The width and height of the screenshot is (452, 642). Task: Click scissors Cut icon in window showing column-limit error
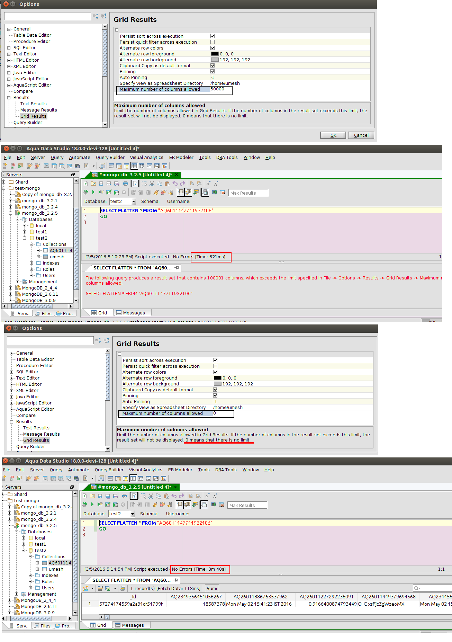[152, 184]
